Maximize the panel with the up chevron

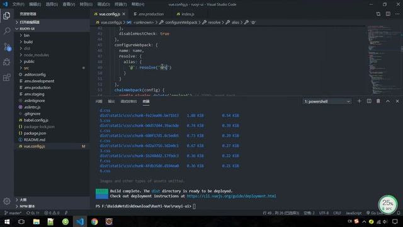388,101
